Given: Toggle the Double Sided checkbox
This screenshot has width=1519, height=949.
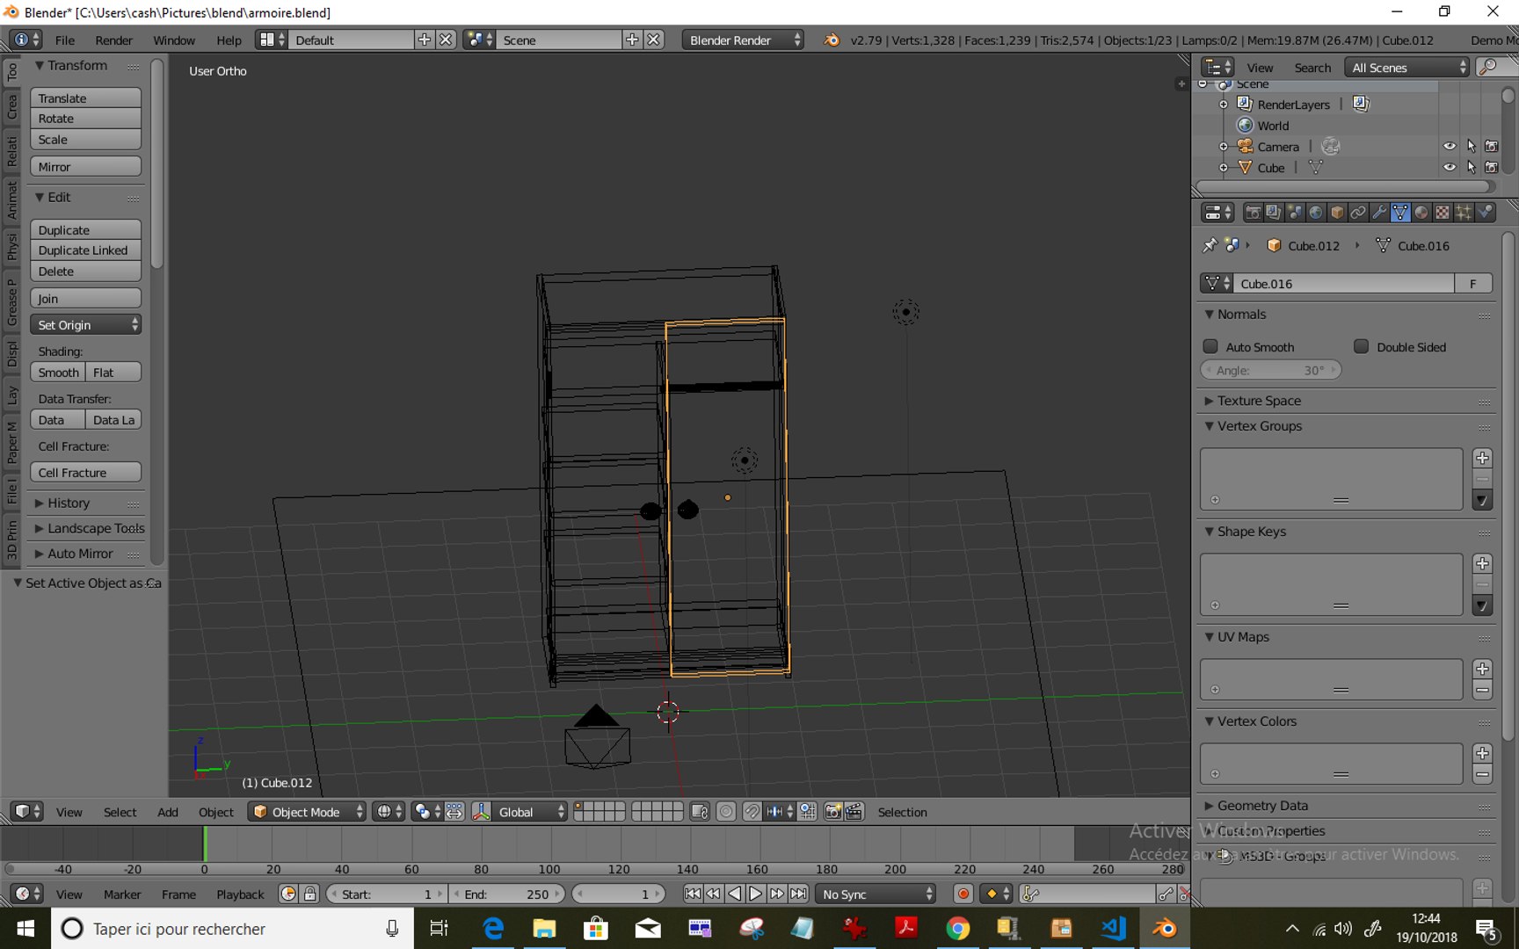Looking at the screenshot, I should pyautogui.click(x=1361, y=346).
